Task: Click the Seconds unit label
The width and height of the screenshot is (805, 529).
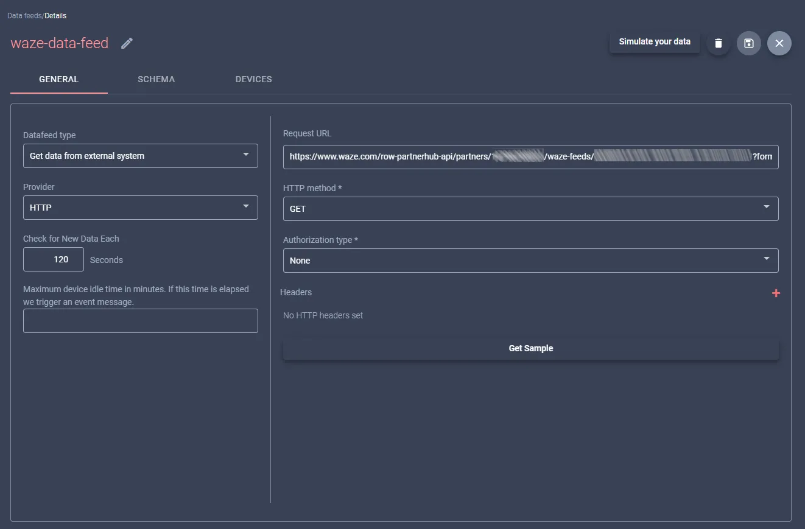Action: click(107, 260)
